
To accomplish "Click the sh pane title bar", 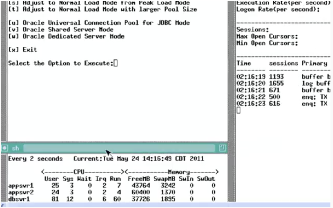I will 114,148.
